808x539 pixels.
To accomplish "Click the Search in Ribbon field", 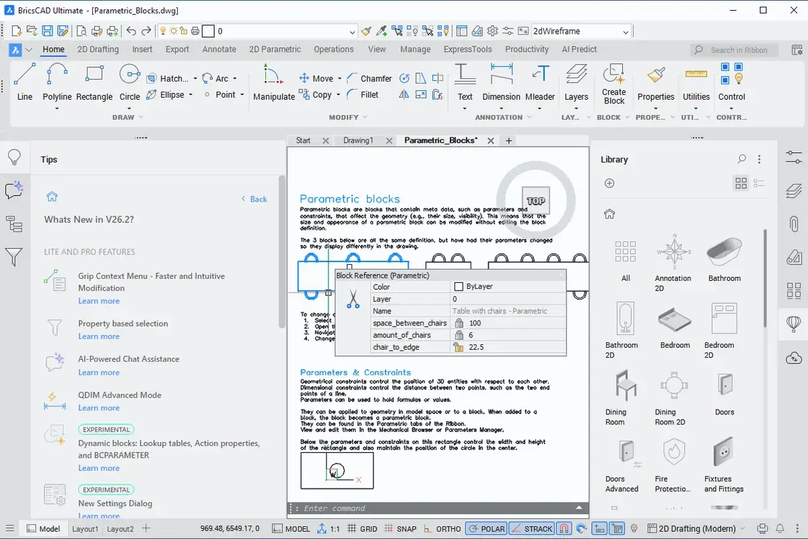I will [x=734, y=50].
